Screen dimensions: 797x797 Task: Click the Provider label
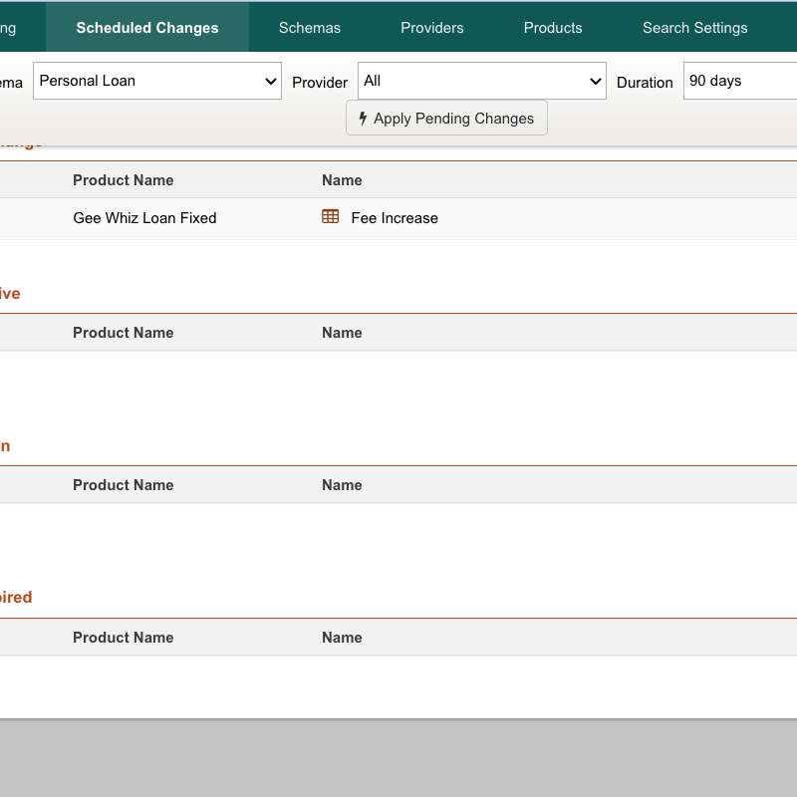coord(320,83)
